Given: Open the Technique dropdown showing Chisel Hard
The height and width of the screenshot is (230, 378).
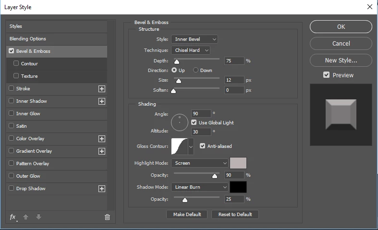Looking at the screenshot, I should [x=191, y=50].
